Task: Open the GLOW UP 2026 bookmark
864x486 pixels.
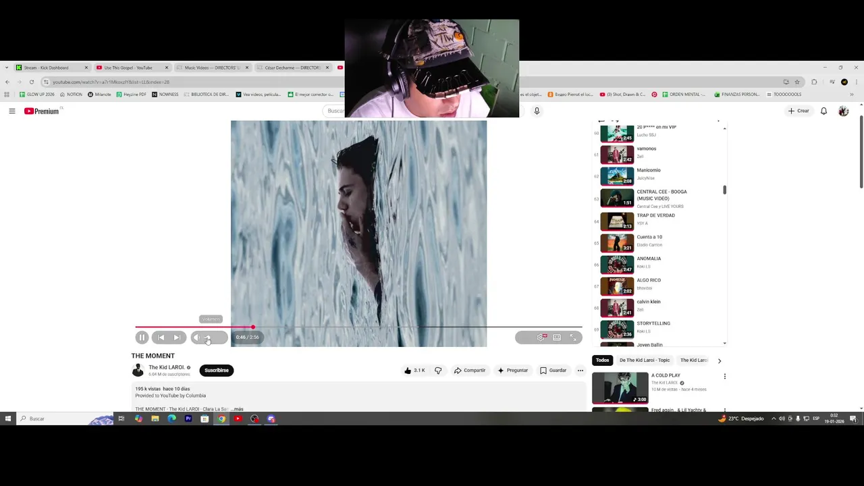Action: pos(37,94)
